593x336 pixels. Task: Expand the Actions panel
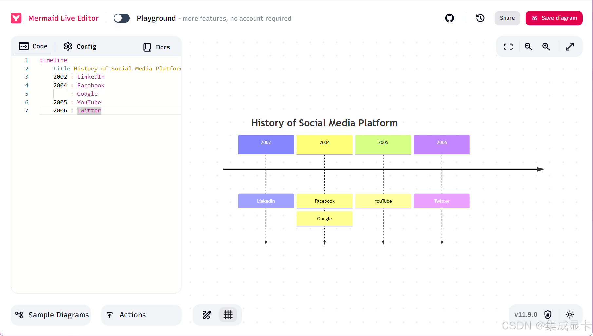(x=141, y=315)
